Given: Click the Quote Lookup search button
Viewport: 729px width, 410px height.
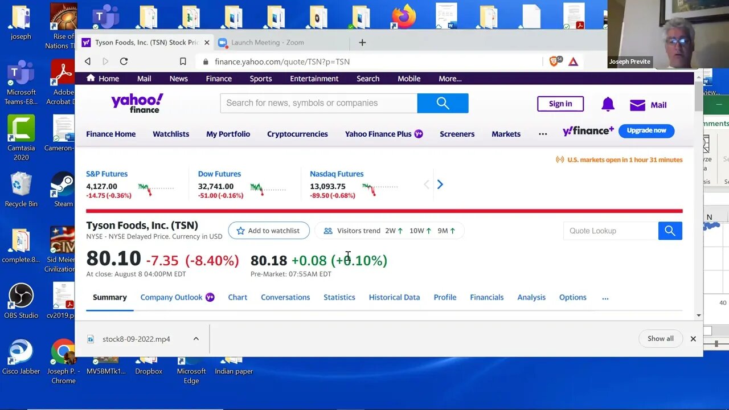Looking at the screenshot, I should click(x=670, y=231).
